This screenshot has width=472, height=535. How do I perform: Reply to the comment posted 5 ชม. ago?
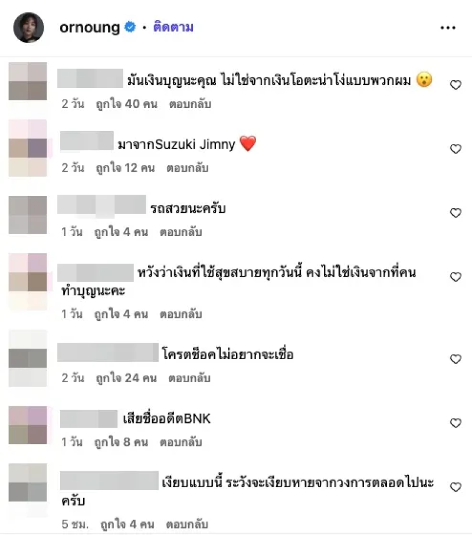187,524
